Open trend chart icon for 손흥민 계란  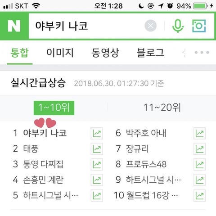click(x=97, y=180)
